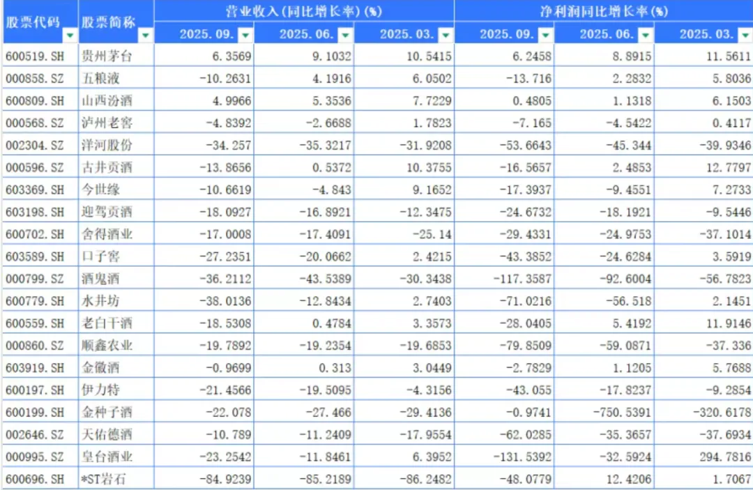Screen dimensions: 753x490
Task: Select the 净利润同比增长率(%) header cell
Action: coord(604,11)
